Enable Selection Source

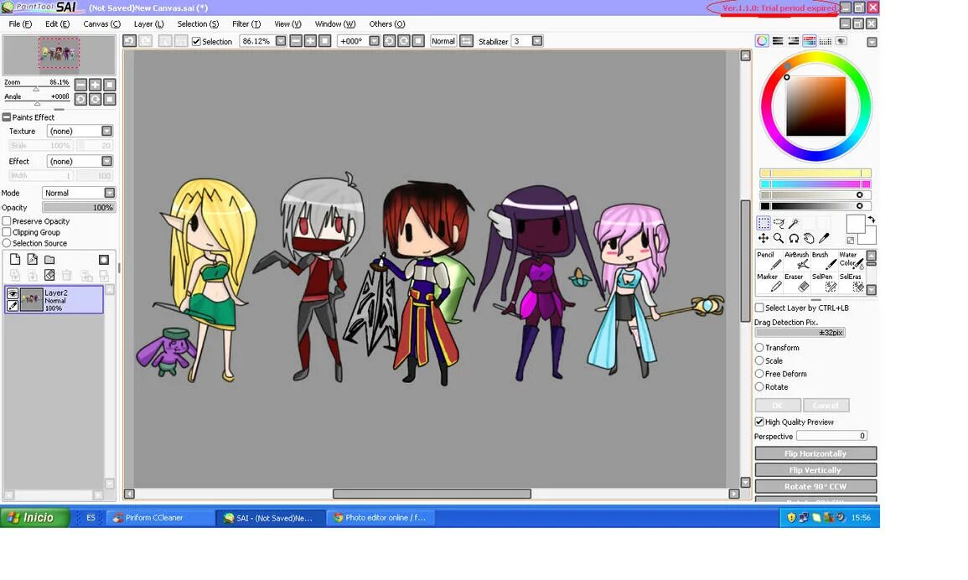(x=7, y=243)
